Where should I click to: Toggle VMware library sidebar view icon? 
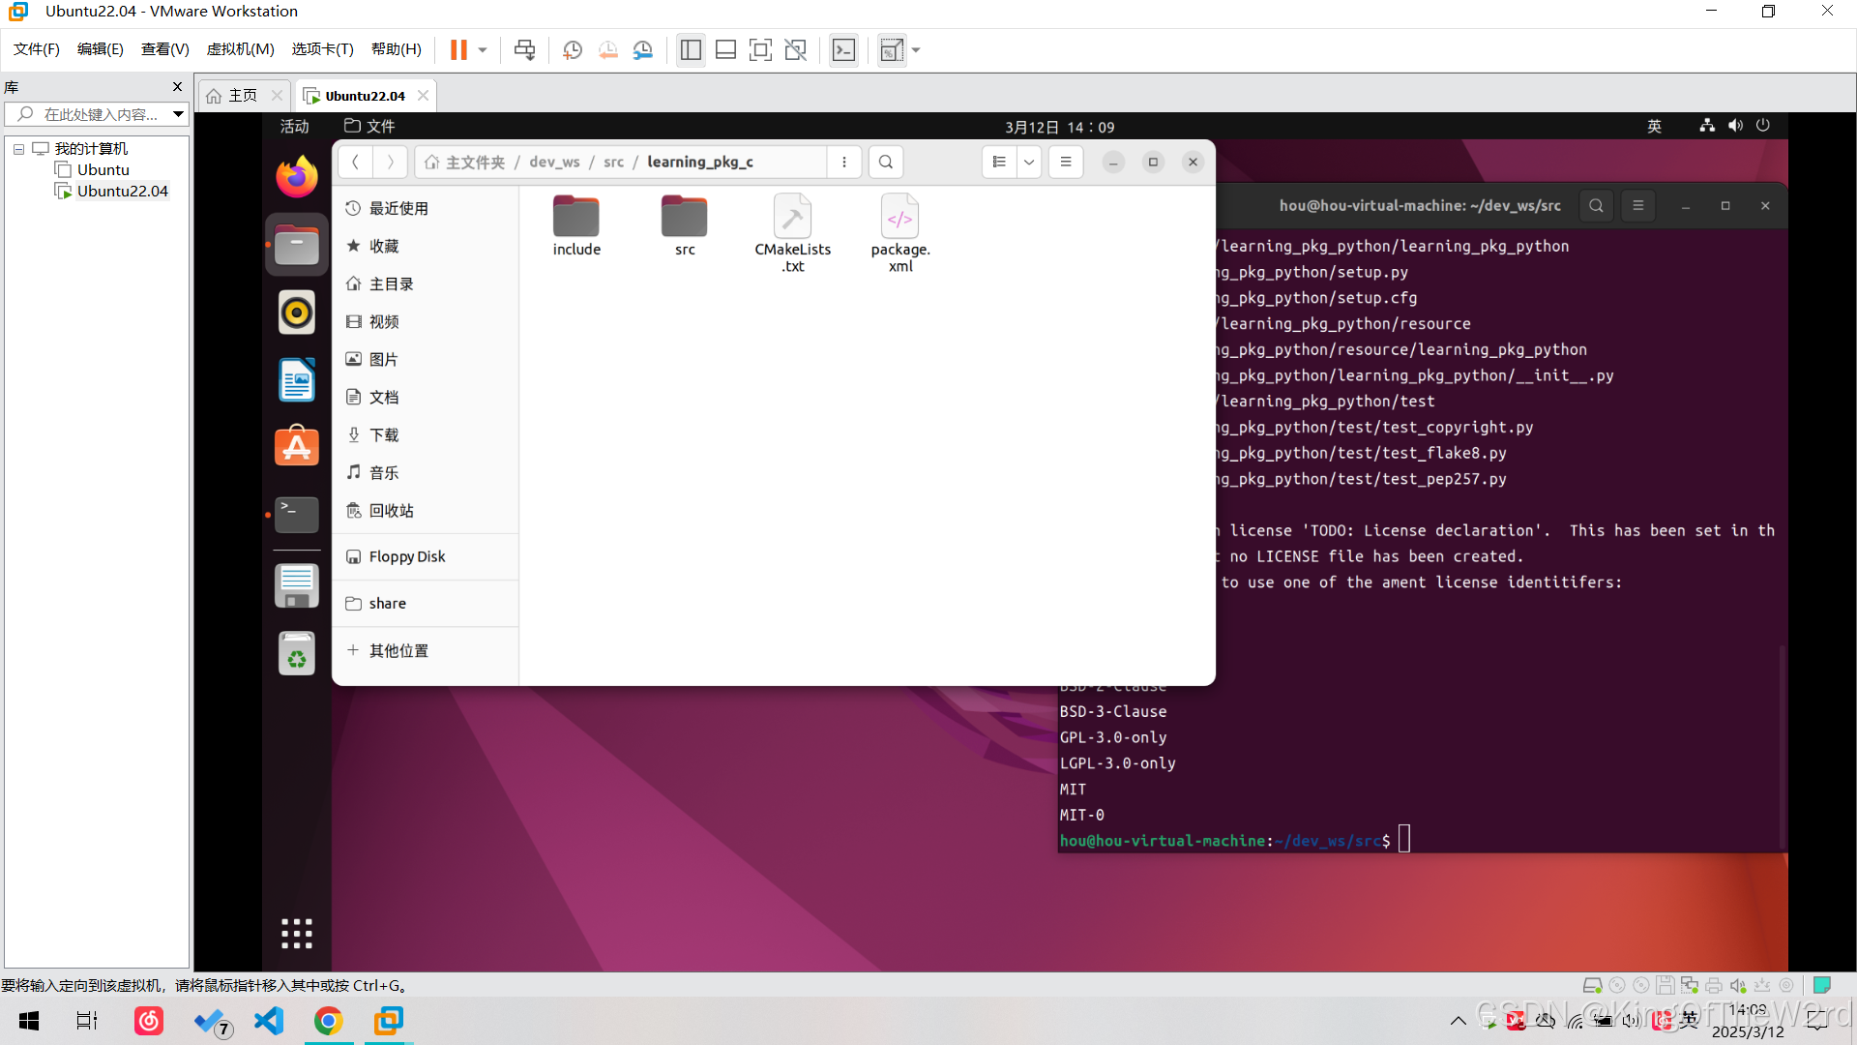[690, 50]
